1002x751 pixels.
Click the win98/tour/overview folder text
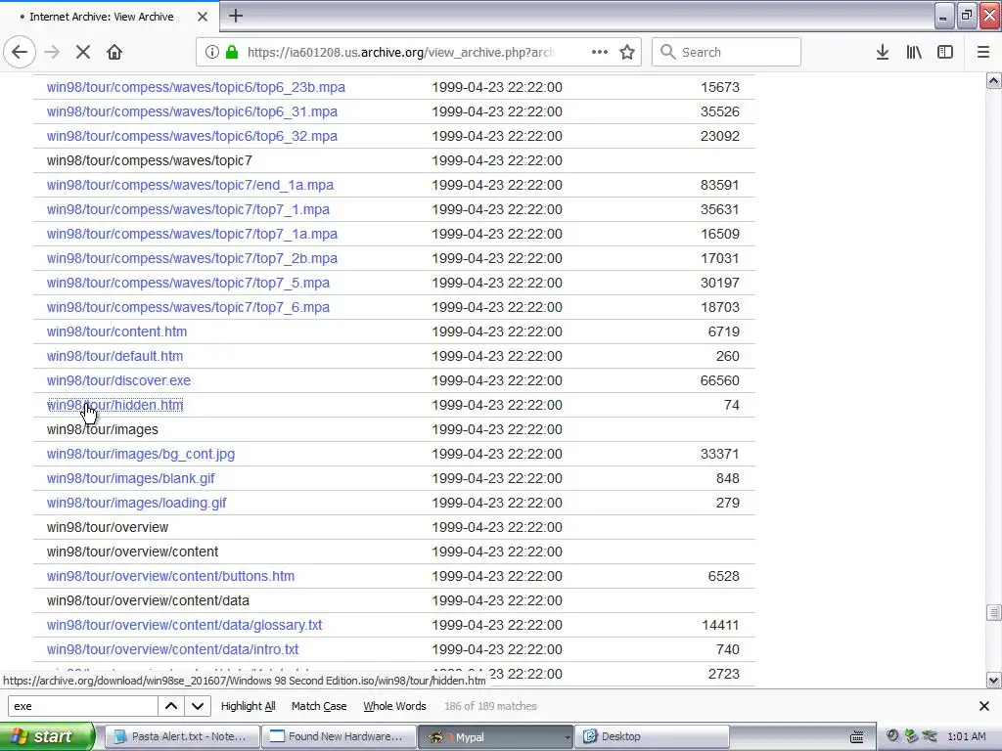tap(108, 527)
